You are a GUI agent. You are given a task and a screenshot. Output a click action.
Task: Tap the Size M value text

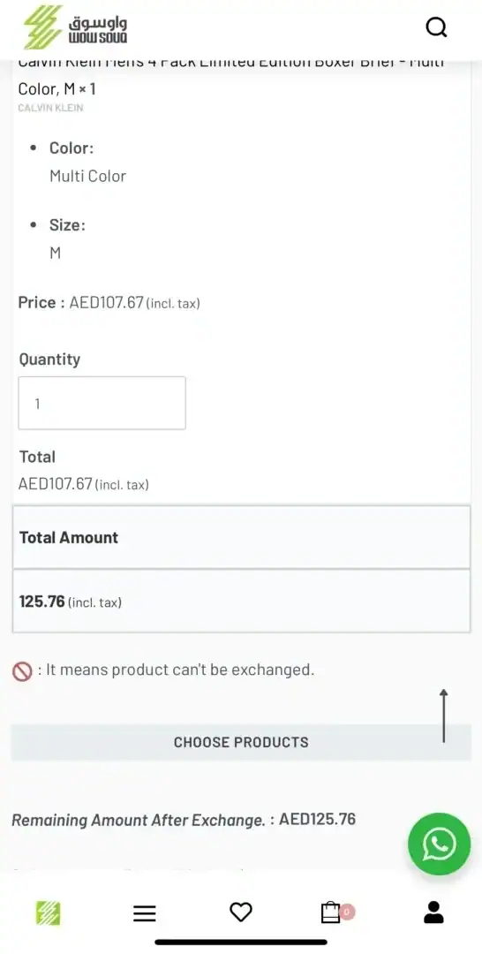coord(56,254)
